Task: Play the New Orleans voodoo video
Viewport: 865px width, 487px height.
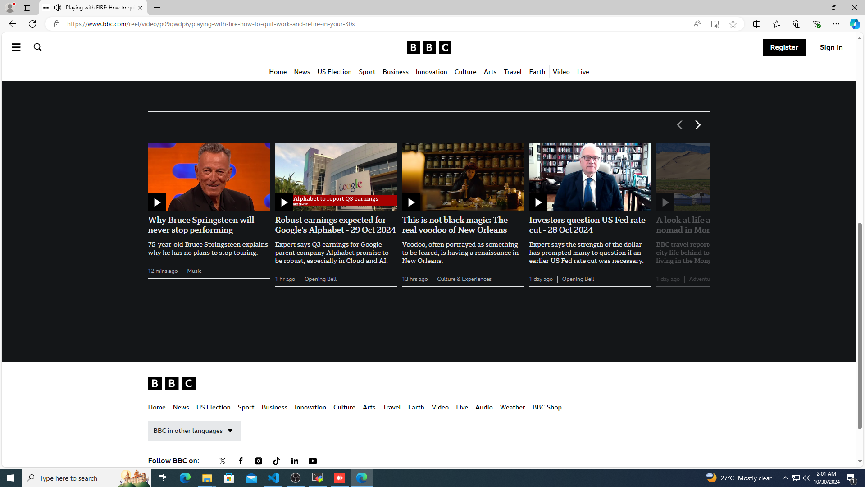Action: [411, 202]
